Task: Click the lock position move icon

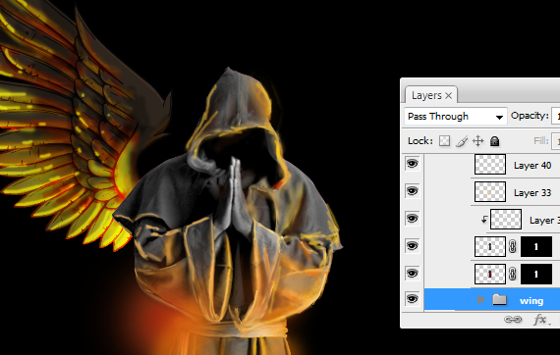Action: click(x=477, y=141)
